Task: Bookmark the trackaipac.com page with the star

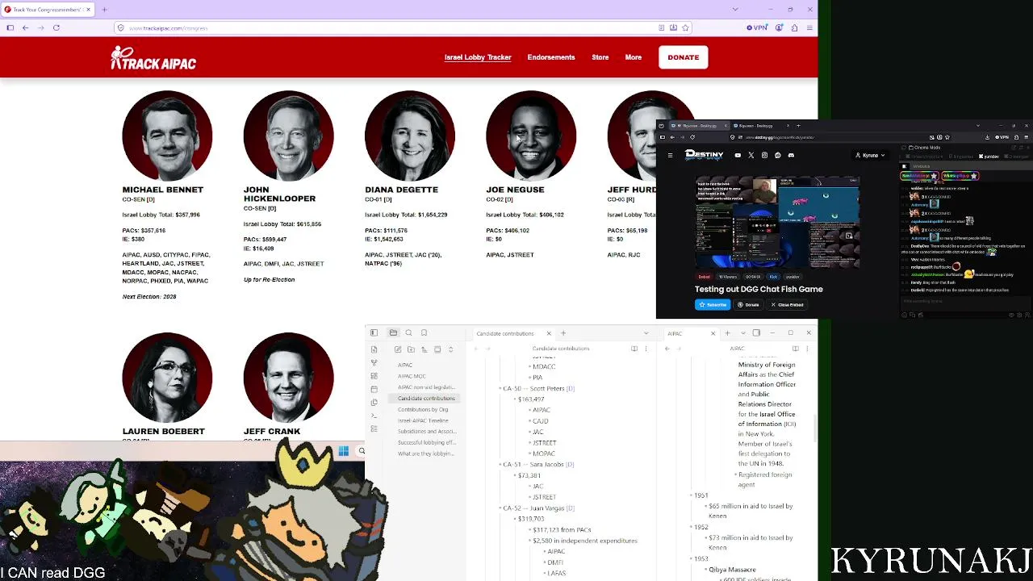Action: 685,27
